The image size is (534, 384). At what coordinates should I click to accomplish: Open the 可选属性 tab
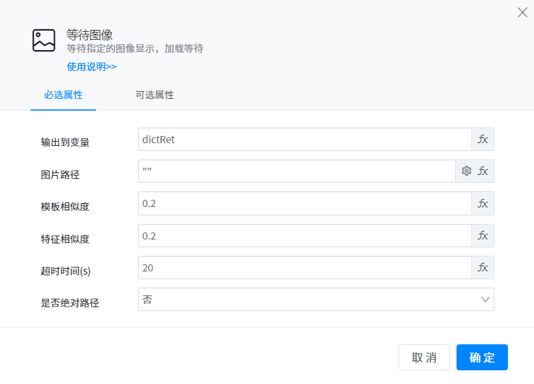[154, 95]
